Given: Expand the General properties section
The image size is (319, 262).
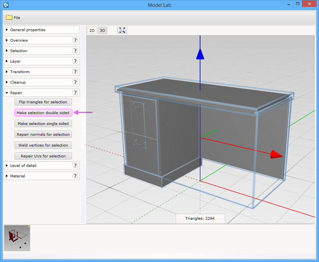Looking at the screenshot, I should [42, 30].
